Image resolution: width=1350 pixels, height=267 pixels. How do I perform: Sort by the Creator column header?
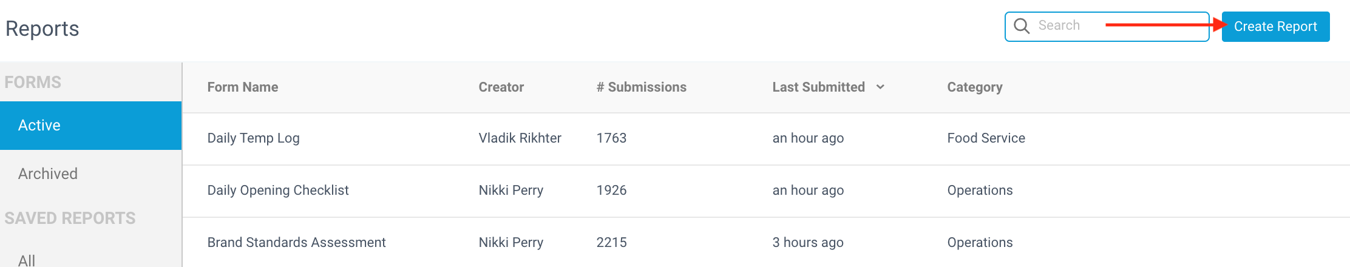click(x=501, y=87)
